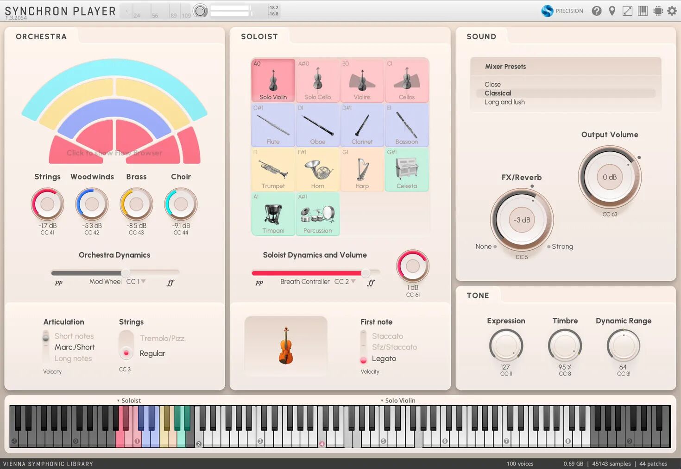Viewport: 681px width, 469px height.
Task: Open the keyboard display toggle in the toolbar
Action: [643, 11]
